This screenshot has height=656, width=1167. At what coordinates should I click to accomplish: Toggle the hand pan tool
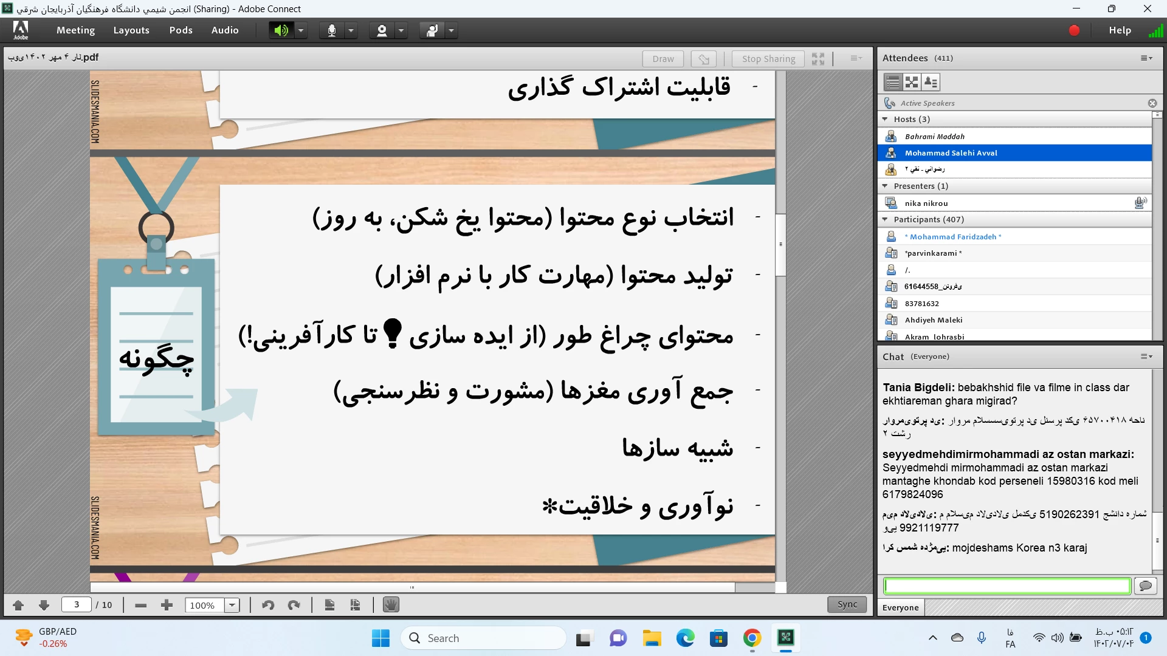point(391,605)
